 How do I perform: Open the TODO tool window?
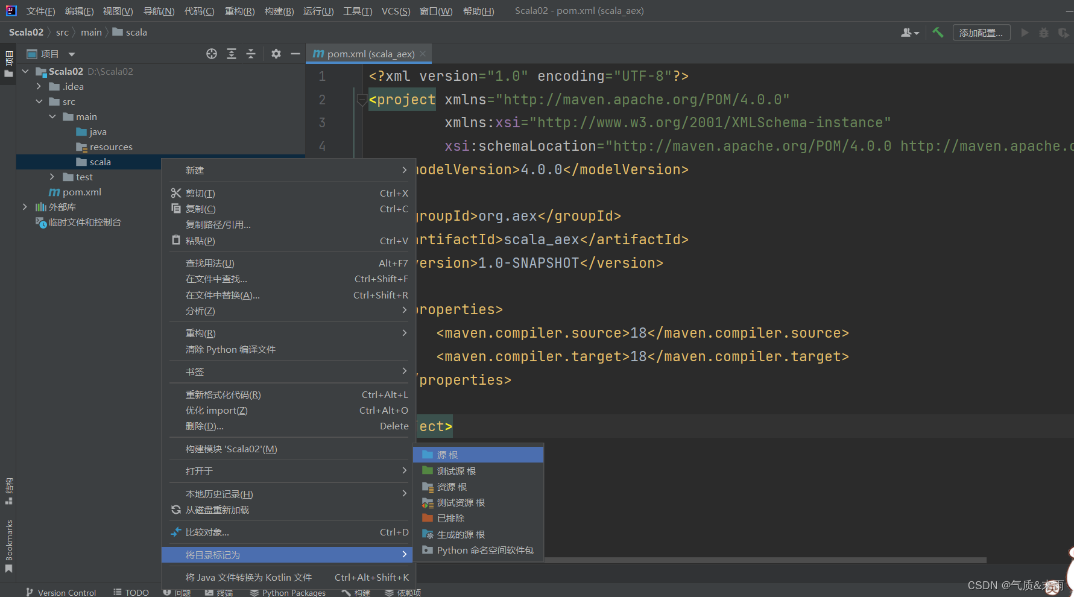coord(131,592)
